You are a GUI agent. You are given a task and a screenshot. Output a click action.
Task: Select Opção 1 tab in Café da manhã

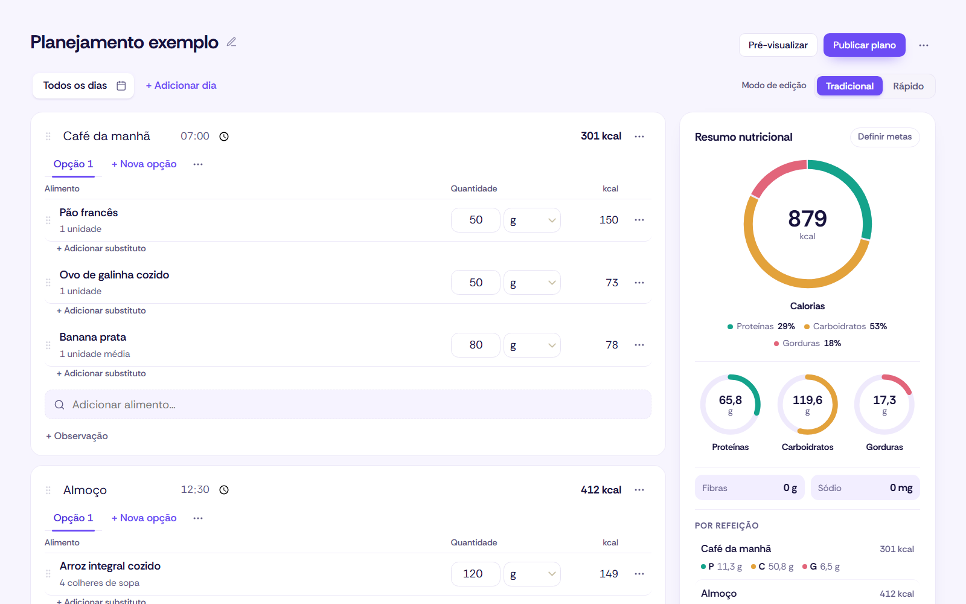73,164
